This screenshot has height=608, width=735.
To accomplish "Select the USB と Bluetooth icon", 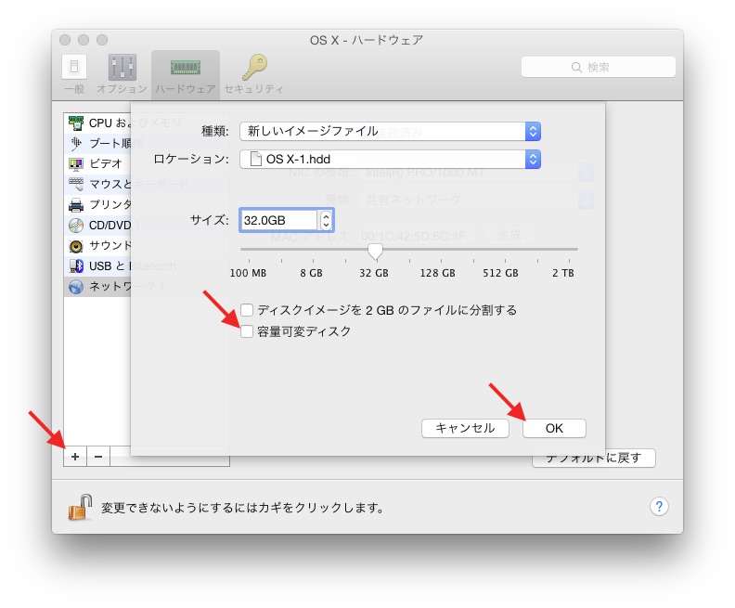I will (76, 265).
